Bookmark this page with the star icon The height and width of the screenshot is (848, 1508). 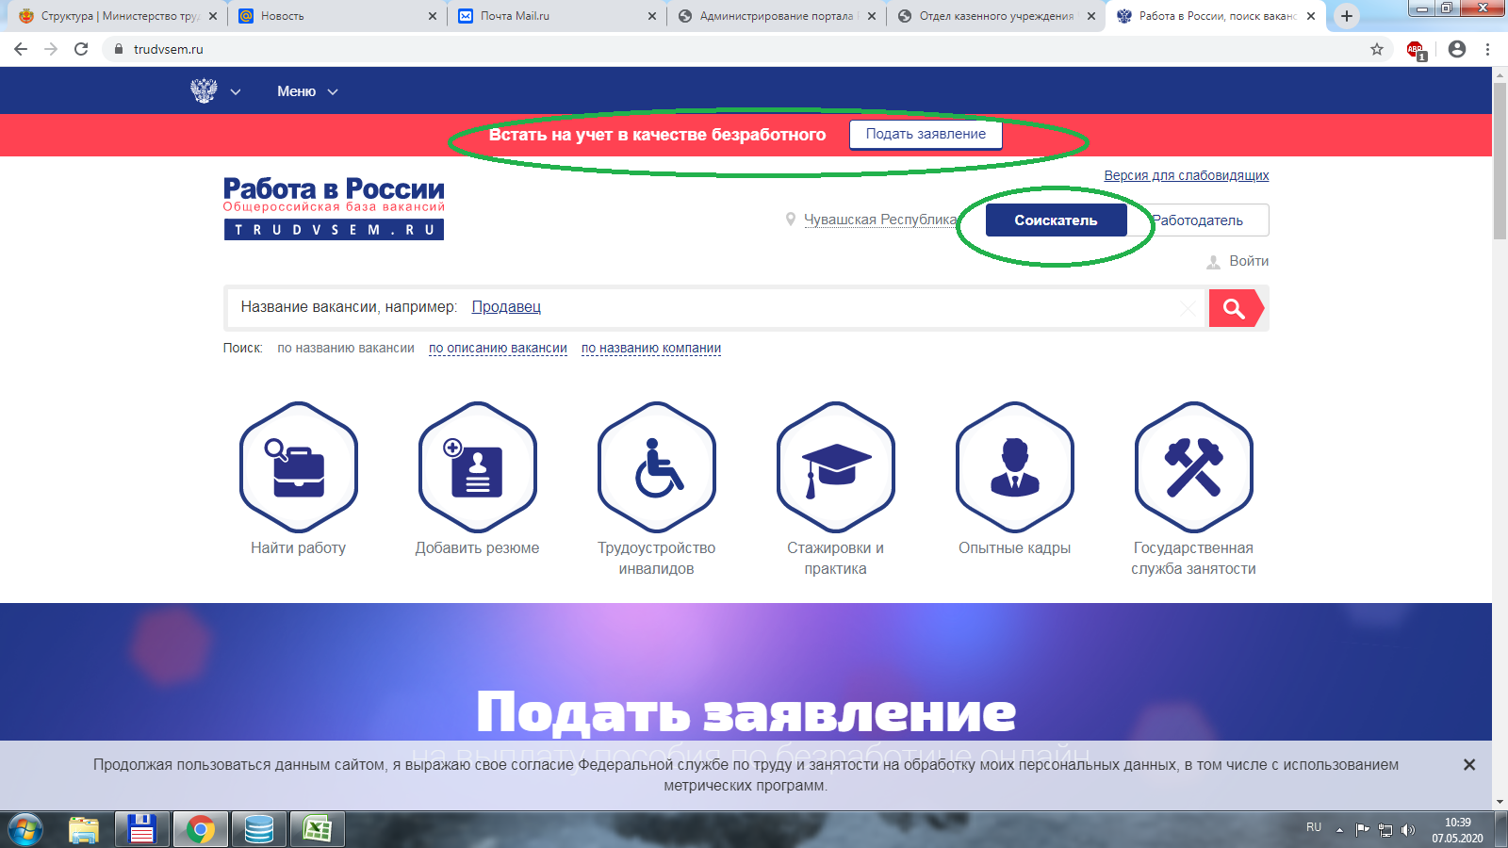(x=1377, y=49)
